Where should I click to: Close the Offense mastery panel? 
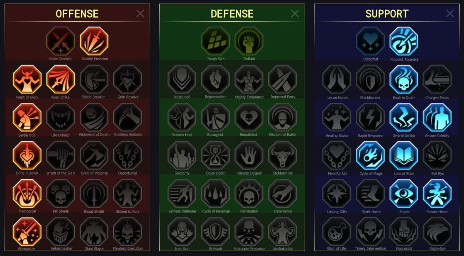coord(140,14)
